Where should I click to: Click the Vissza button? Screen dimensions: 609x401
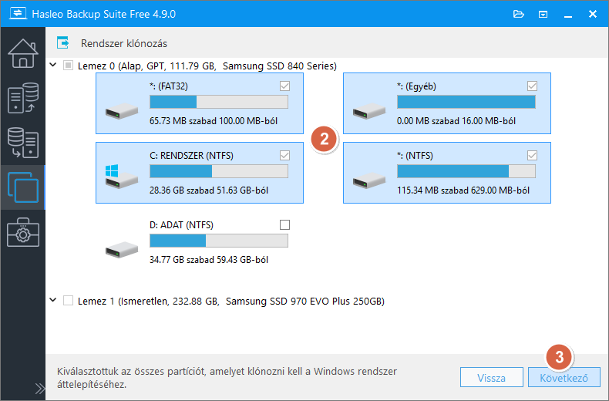click(491, 378)
